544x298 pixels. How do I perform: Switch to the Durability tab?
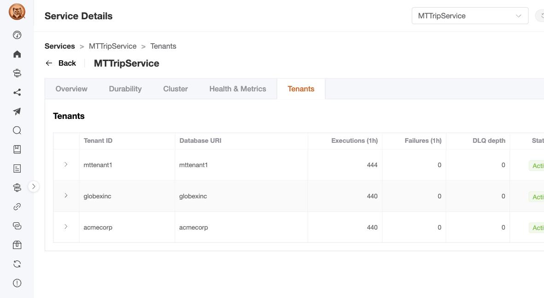[x=125, y=89]
